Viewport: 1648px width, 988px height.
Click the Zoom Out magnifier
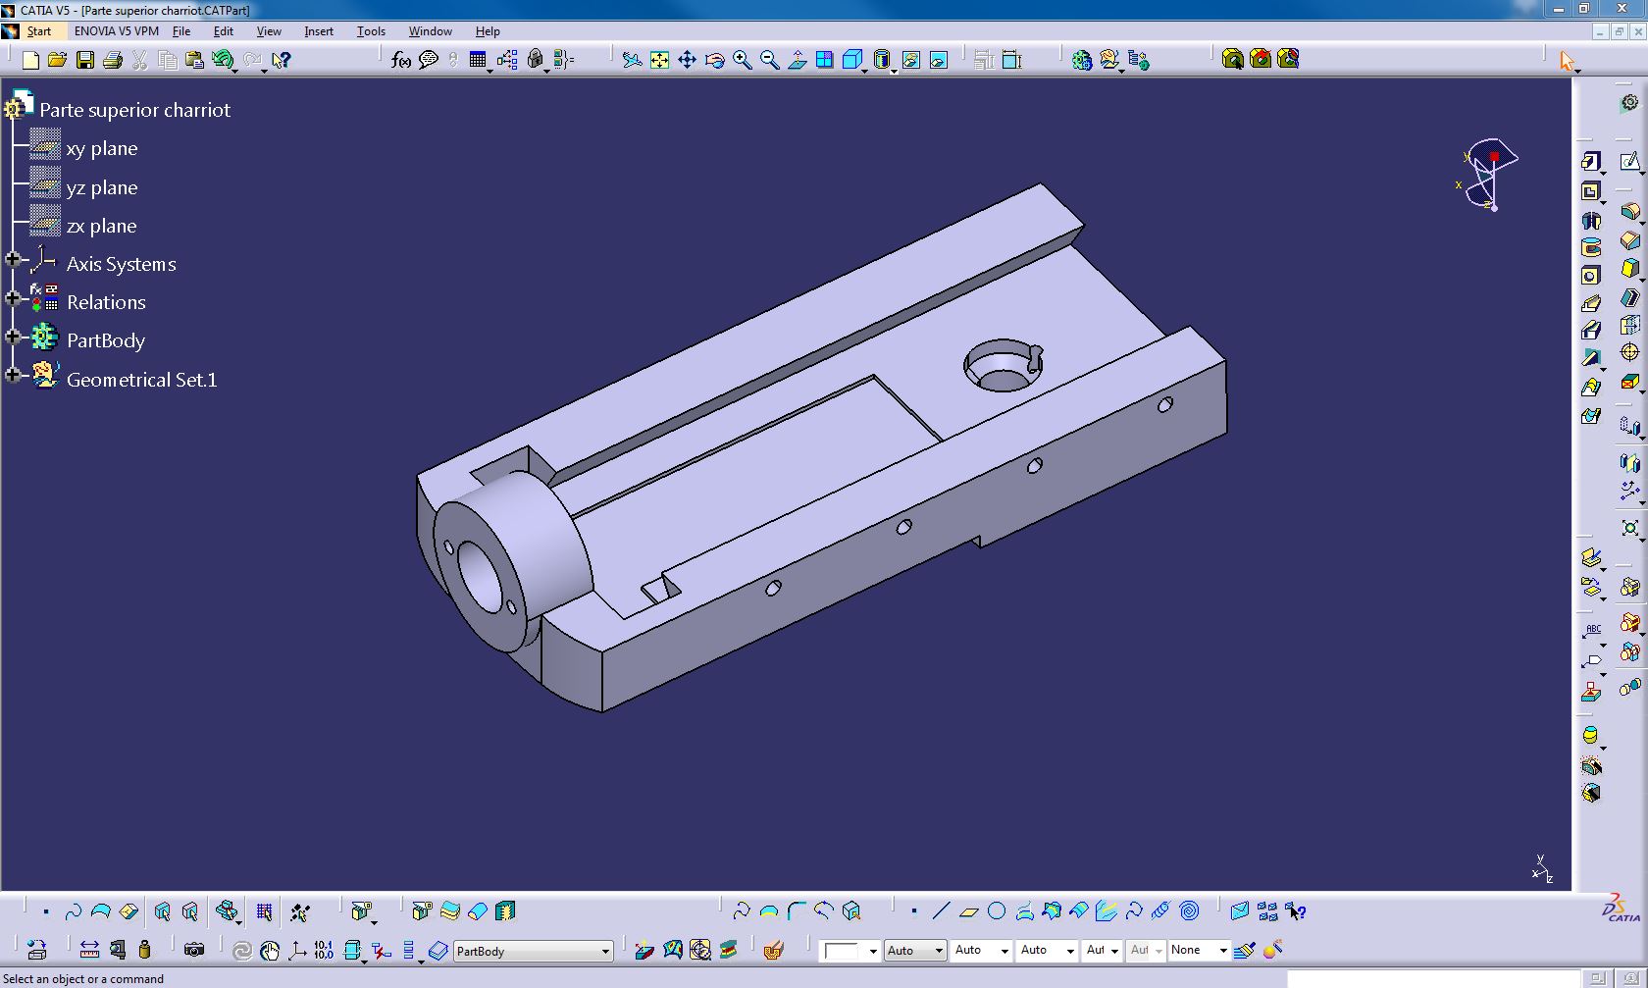tap(770, 61)
